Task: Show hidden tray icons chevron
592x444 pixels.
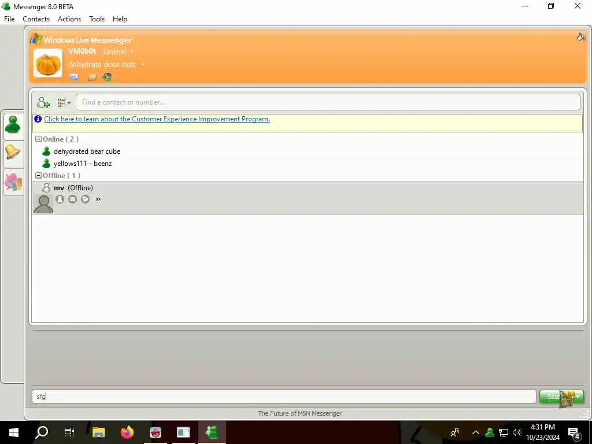Action: coord(476,432)
